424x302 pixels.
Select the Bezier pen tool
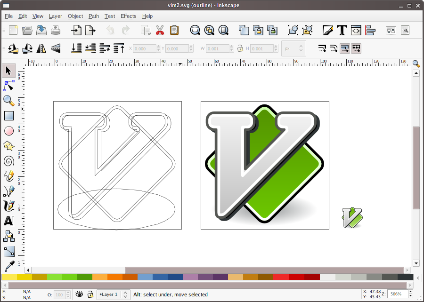point(8,191)
